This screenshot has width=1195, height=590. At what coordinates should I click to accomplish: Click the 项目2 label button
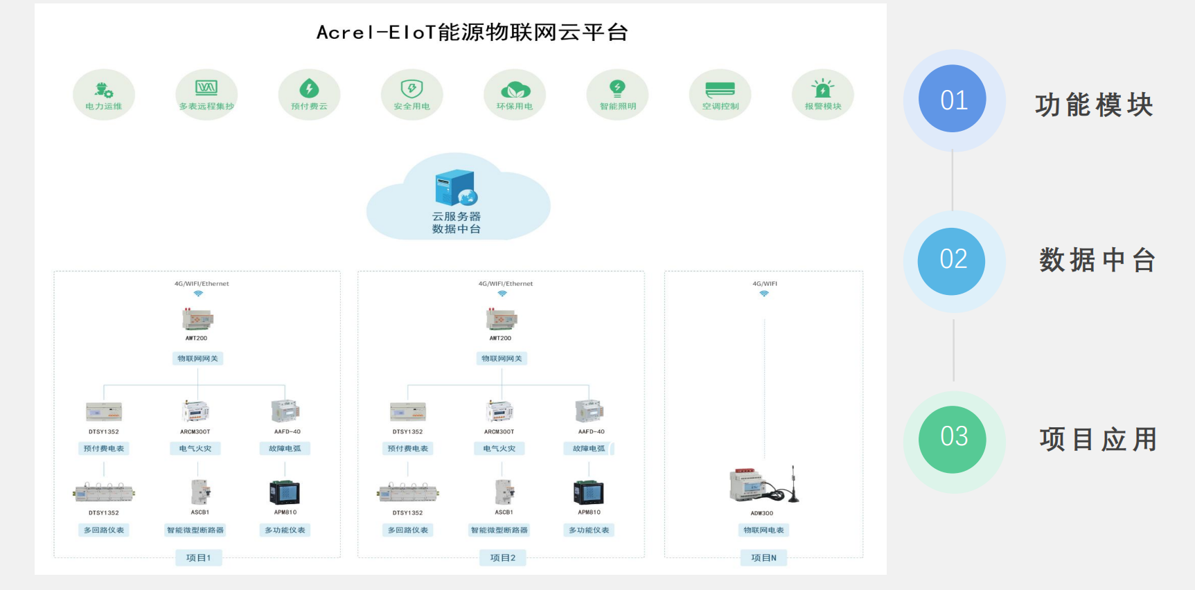click(503, 557)
